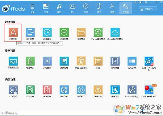Switch to the Music (音乐) tab
Screen dimensions: 163x116
(x=59, y=8)
